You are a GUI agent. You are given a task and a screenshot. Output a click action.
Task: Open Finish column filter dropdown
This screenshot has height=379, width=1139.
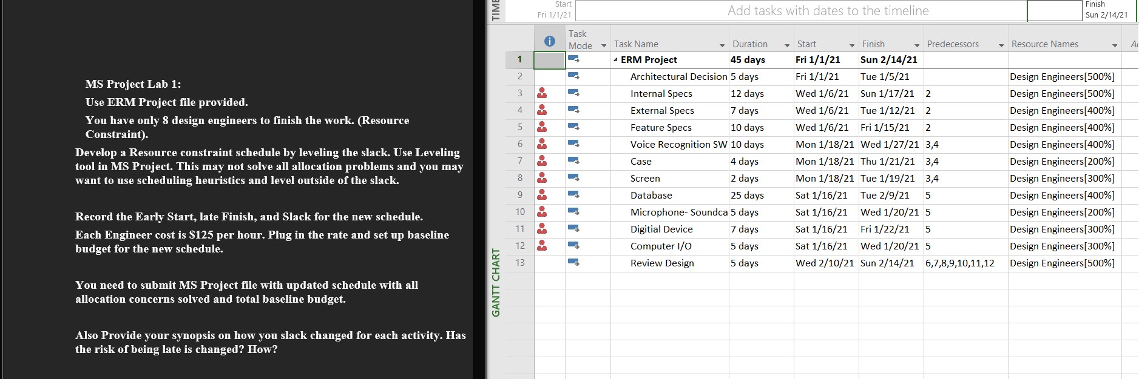[x=917, y=46]
